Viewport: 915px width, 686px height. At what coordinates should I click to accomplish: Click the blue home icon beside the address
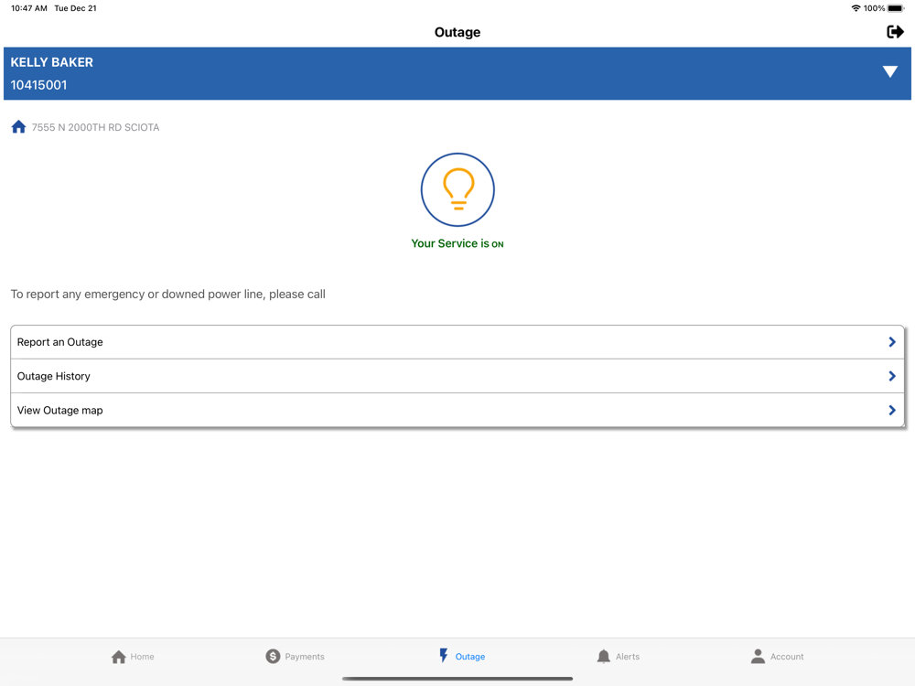18,126
